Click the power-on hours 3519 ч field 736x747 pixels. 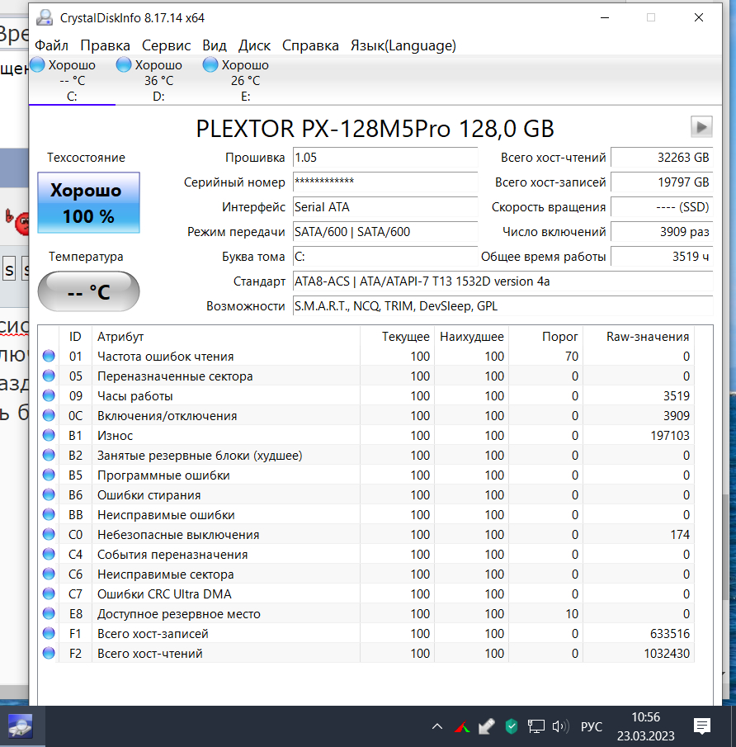point(662,257)
